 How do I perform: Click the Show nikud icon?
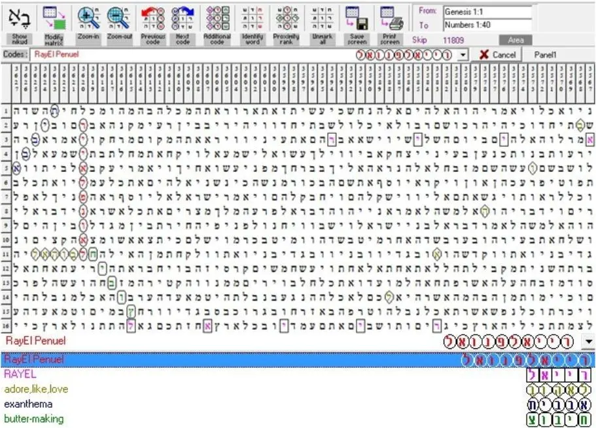[19, 18]
